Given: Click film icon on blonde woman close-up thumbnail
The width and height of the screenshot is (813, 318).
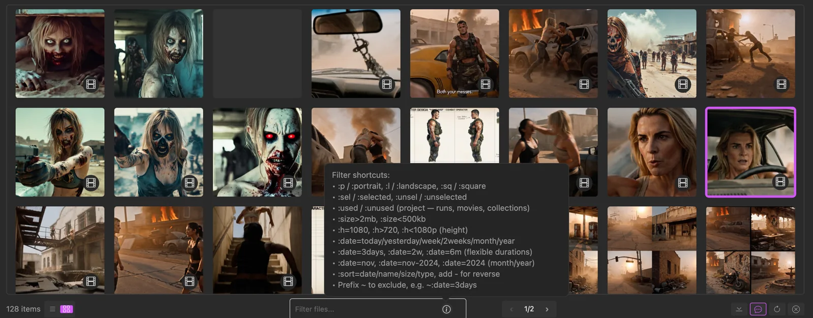Looking at the screenshot, I should [683, 183].
